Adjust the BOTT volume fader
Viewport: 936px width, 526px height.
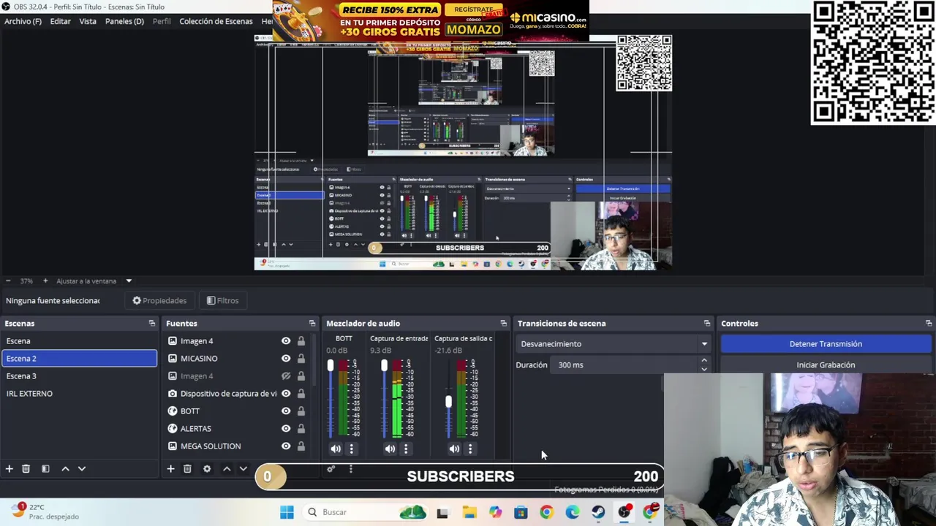pyautogui.click(x=331, y=365)
